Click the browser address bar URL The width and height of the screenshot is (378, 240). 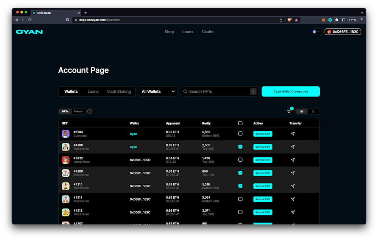coord(100,20)
